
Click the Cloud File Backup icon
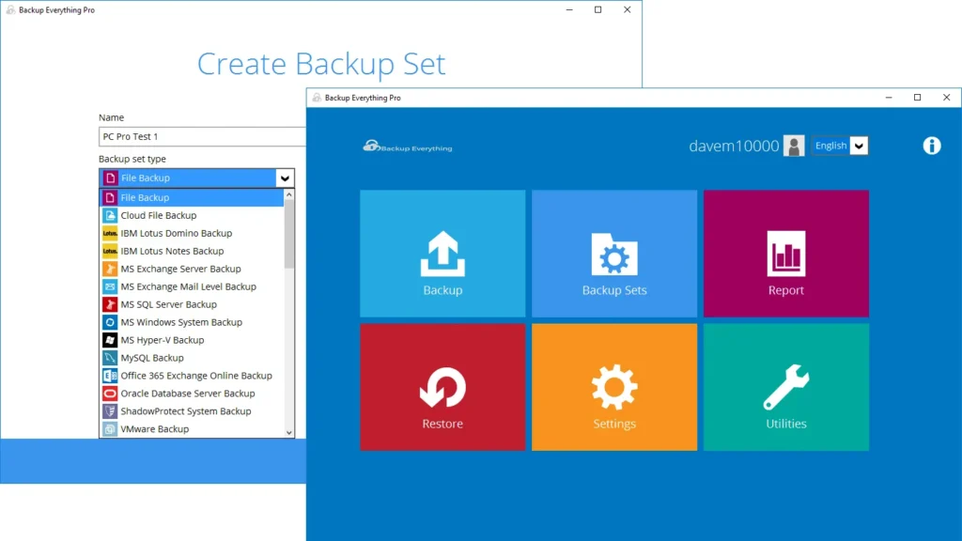click(110, 215)
